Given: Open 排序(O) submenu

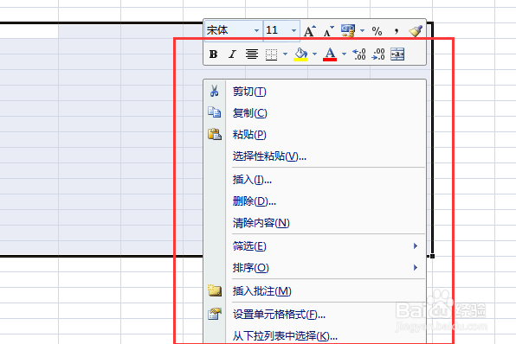Looking at the screenshot, I should click(315, 267).
